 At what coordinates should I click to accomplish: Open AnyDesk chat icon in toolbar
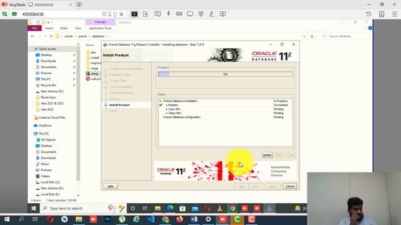[x=157, y=14]
